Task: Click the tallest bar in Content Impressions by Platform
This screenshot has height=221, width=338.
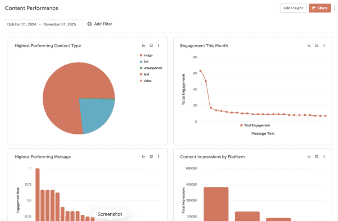Action: (216, 204)
